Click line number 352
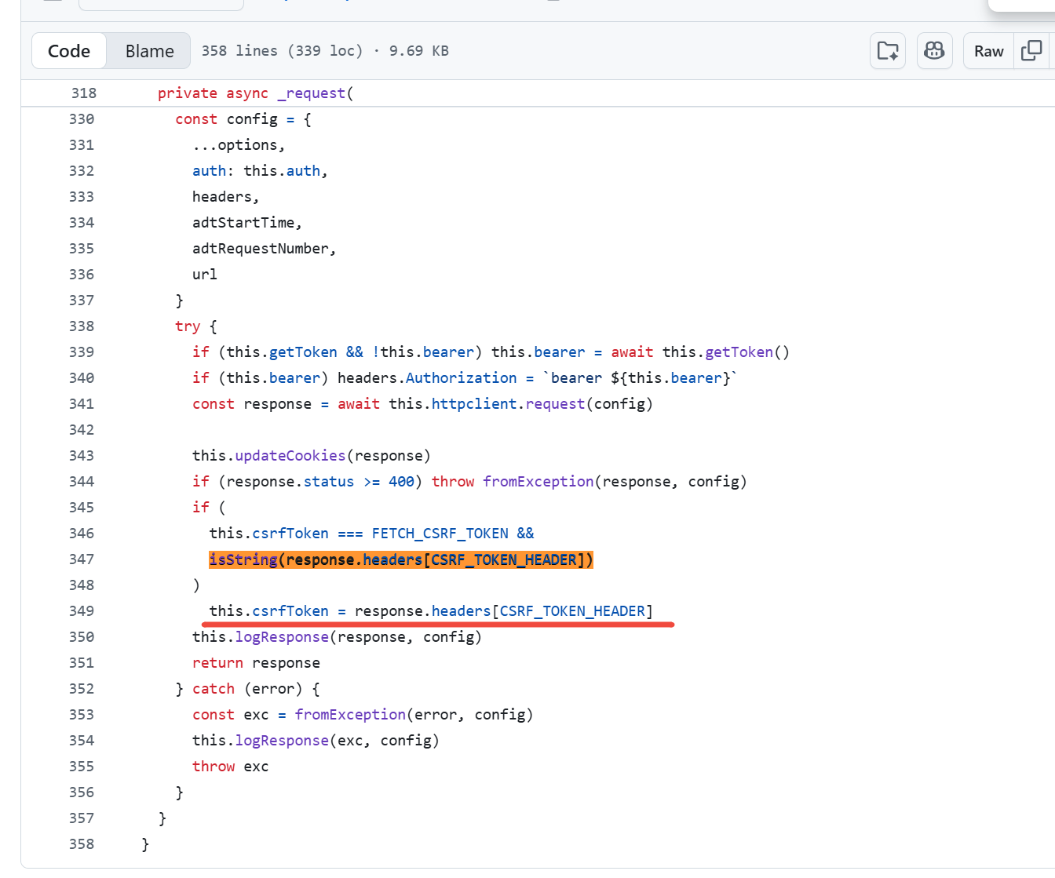The width and height of the screenshot is (1055, 878). coord(82,689)
